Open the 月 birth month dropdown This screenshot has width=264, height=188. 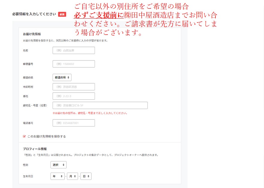click(x=72, y=176)
